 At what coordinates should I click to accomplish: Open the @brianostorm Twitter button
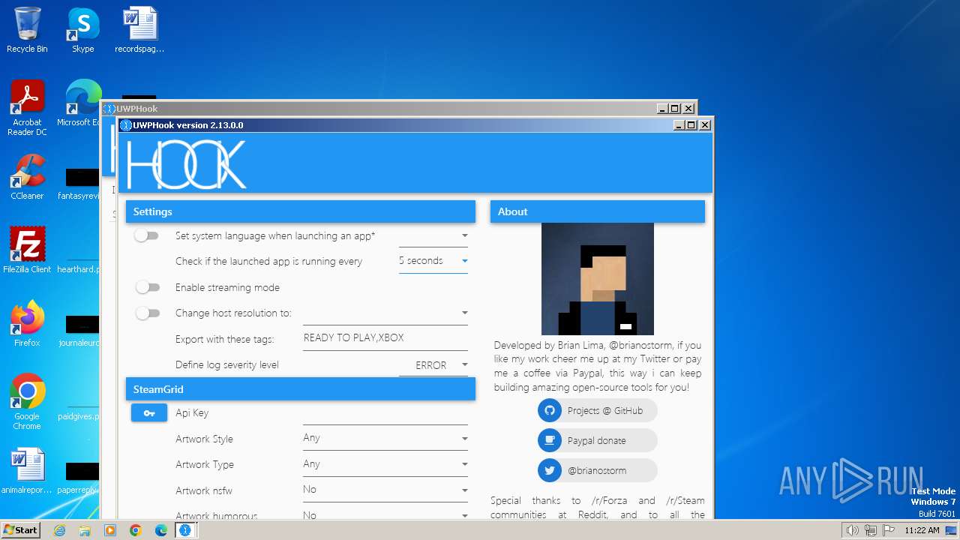pyautogui.click(x=597, y=470)
